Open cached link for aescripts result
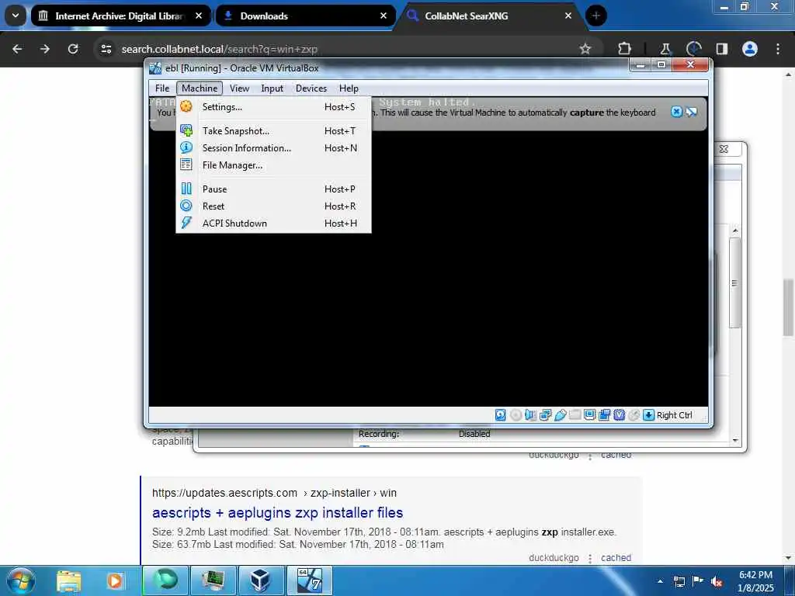The width and height of the screenshot is (795, 596). click(616, 557)
